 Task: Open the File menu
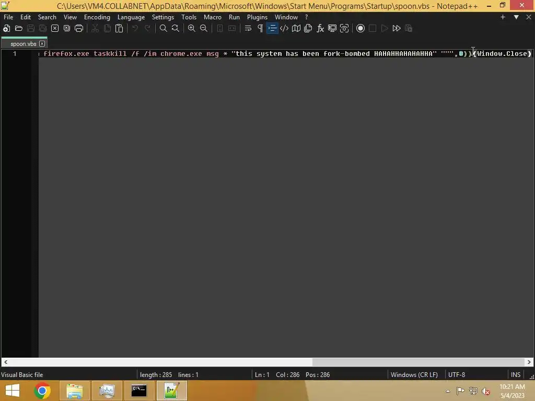click(x=8, y=17)
